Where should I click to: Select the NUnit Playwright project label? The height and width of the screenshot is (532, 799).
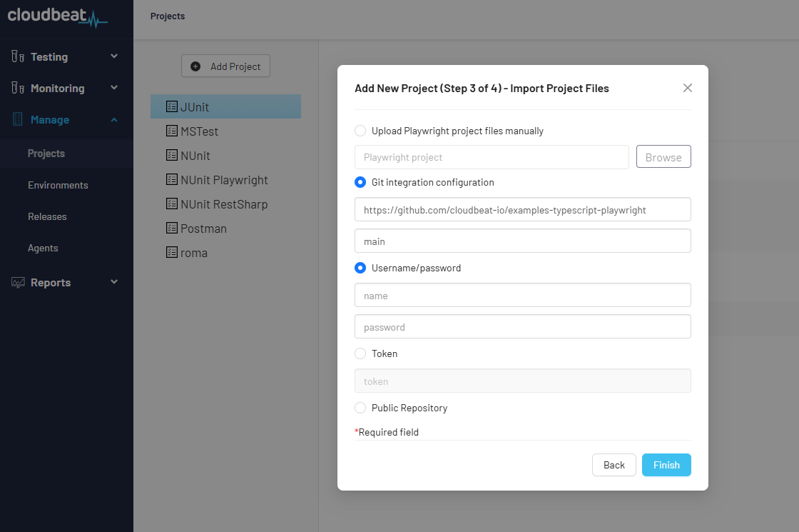(224, 180)
